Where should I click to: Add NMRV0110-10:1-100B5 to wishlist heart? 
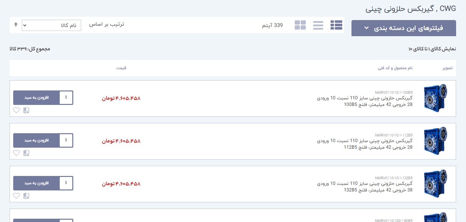(17, 110)
